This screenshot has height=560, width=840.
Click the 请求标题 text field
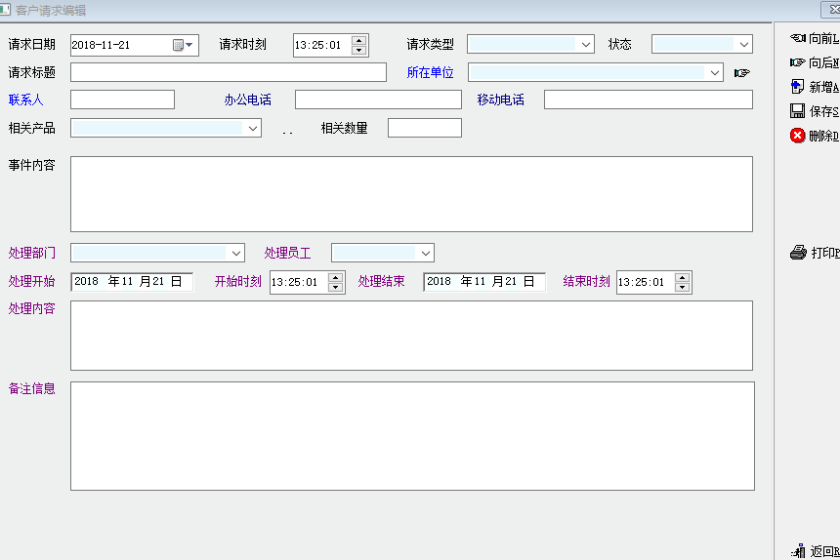(229, 72)
